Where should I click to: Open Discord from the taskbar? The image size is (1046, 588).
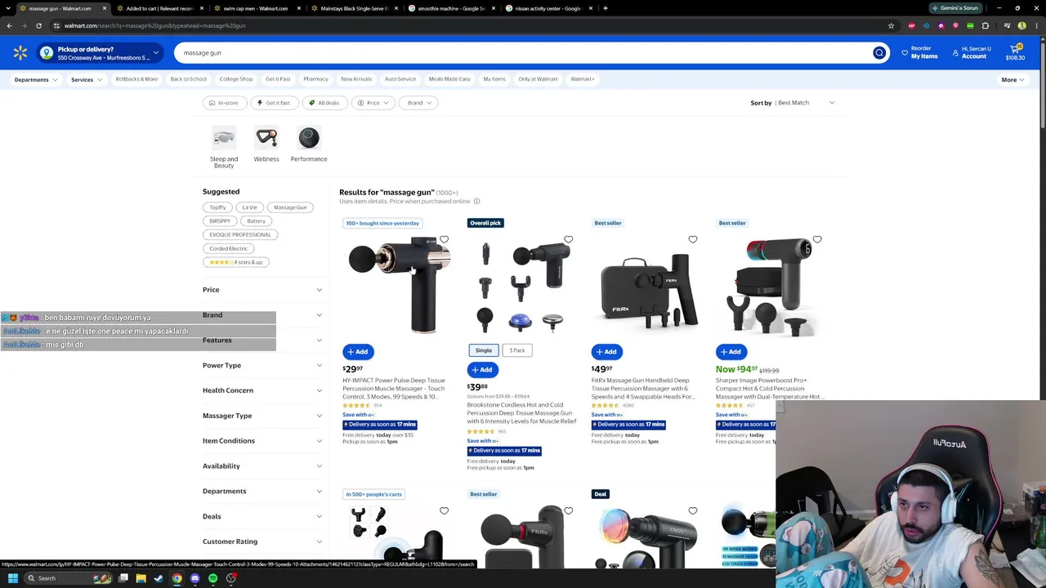(194, 578)
